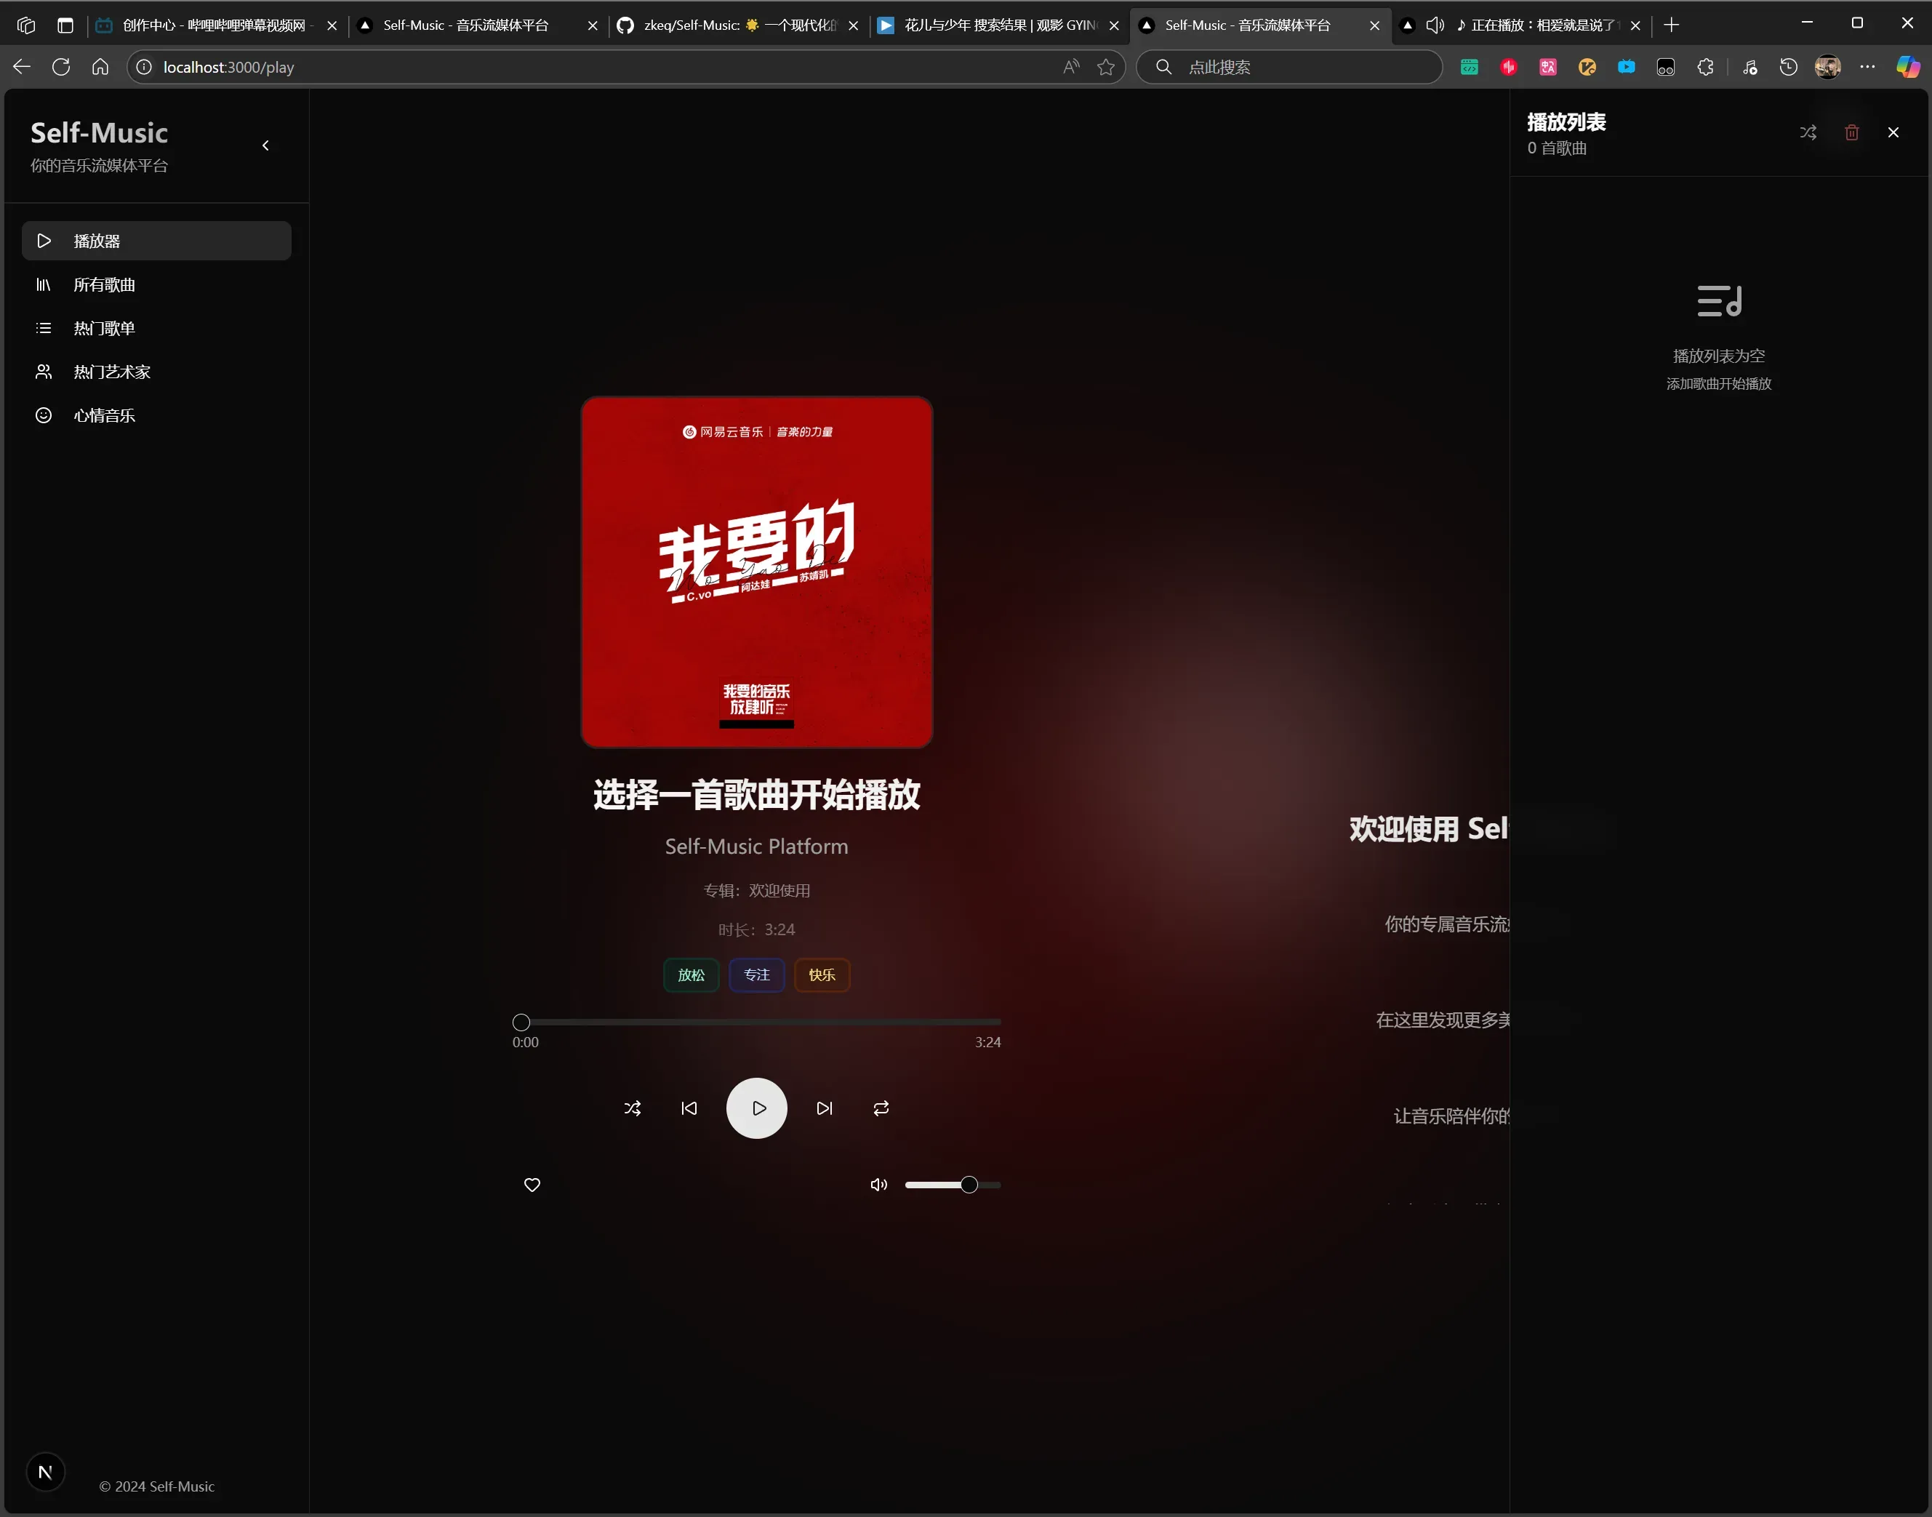This screenshot has width=1932, height=1517.
Task: Toggle repeat mode in the player
Action: coord(881,1108)
